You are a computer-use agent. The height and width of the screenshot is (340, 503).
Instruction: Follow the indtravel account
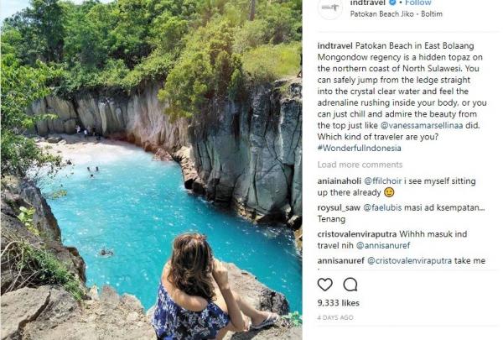[418, 3]
